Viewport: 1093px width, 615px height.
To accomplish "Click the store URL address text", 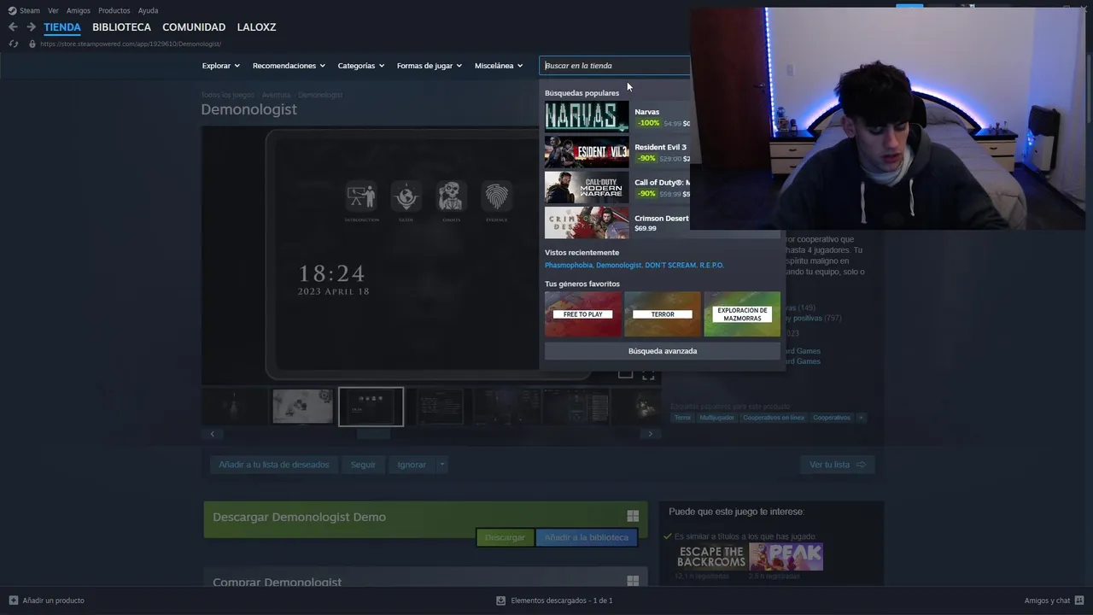I will (x=131, y=44).
